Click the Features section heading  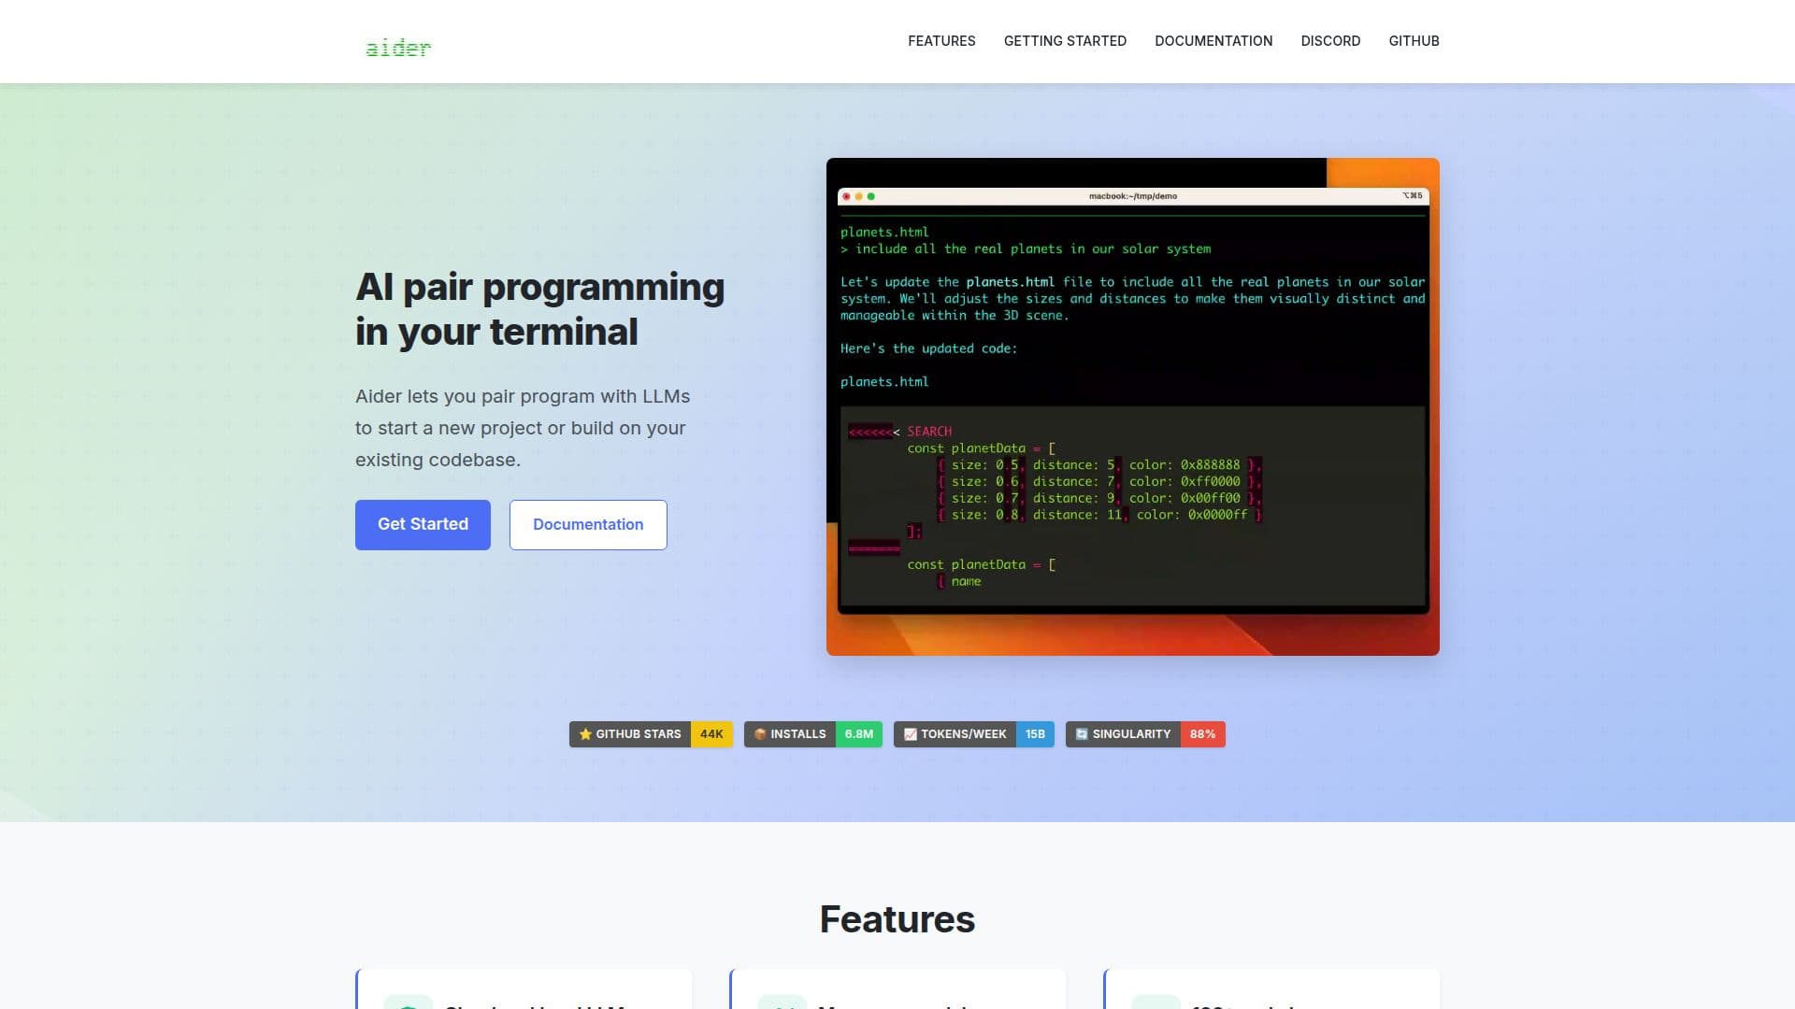[897, 919]
